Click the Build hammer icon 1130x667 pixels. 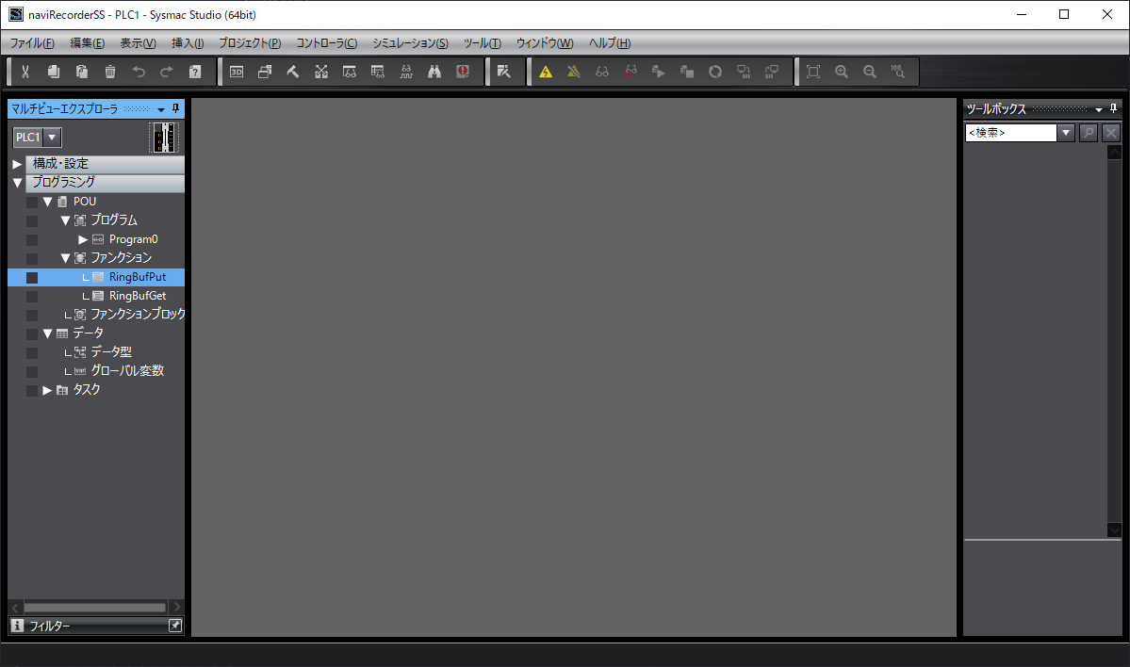click(293, 72)
